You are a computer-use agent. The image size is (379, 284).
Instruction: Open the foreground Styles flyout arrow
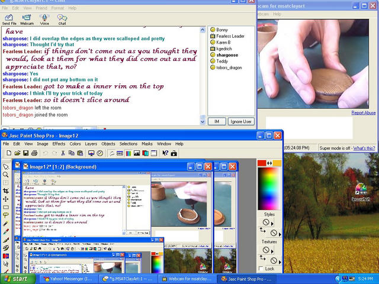click(272, 224)
